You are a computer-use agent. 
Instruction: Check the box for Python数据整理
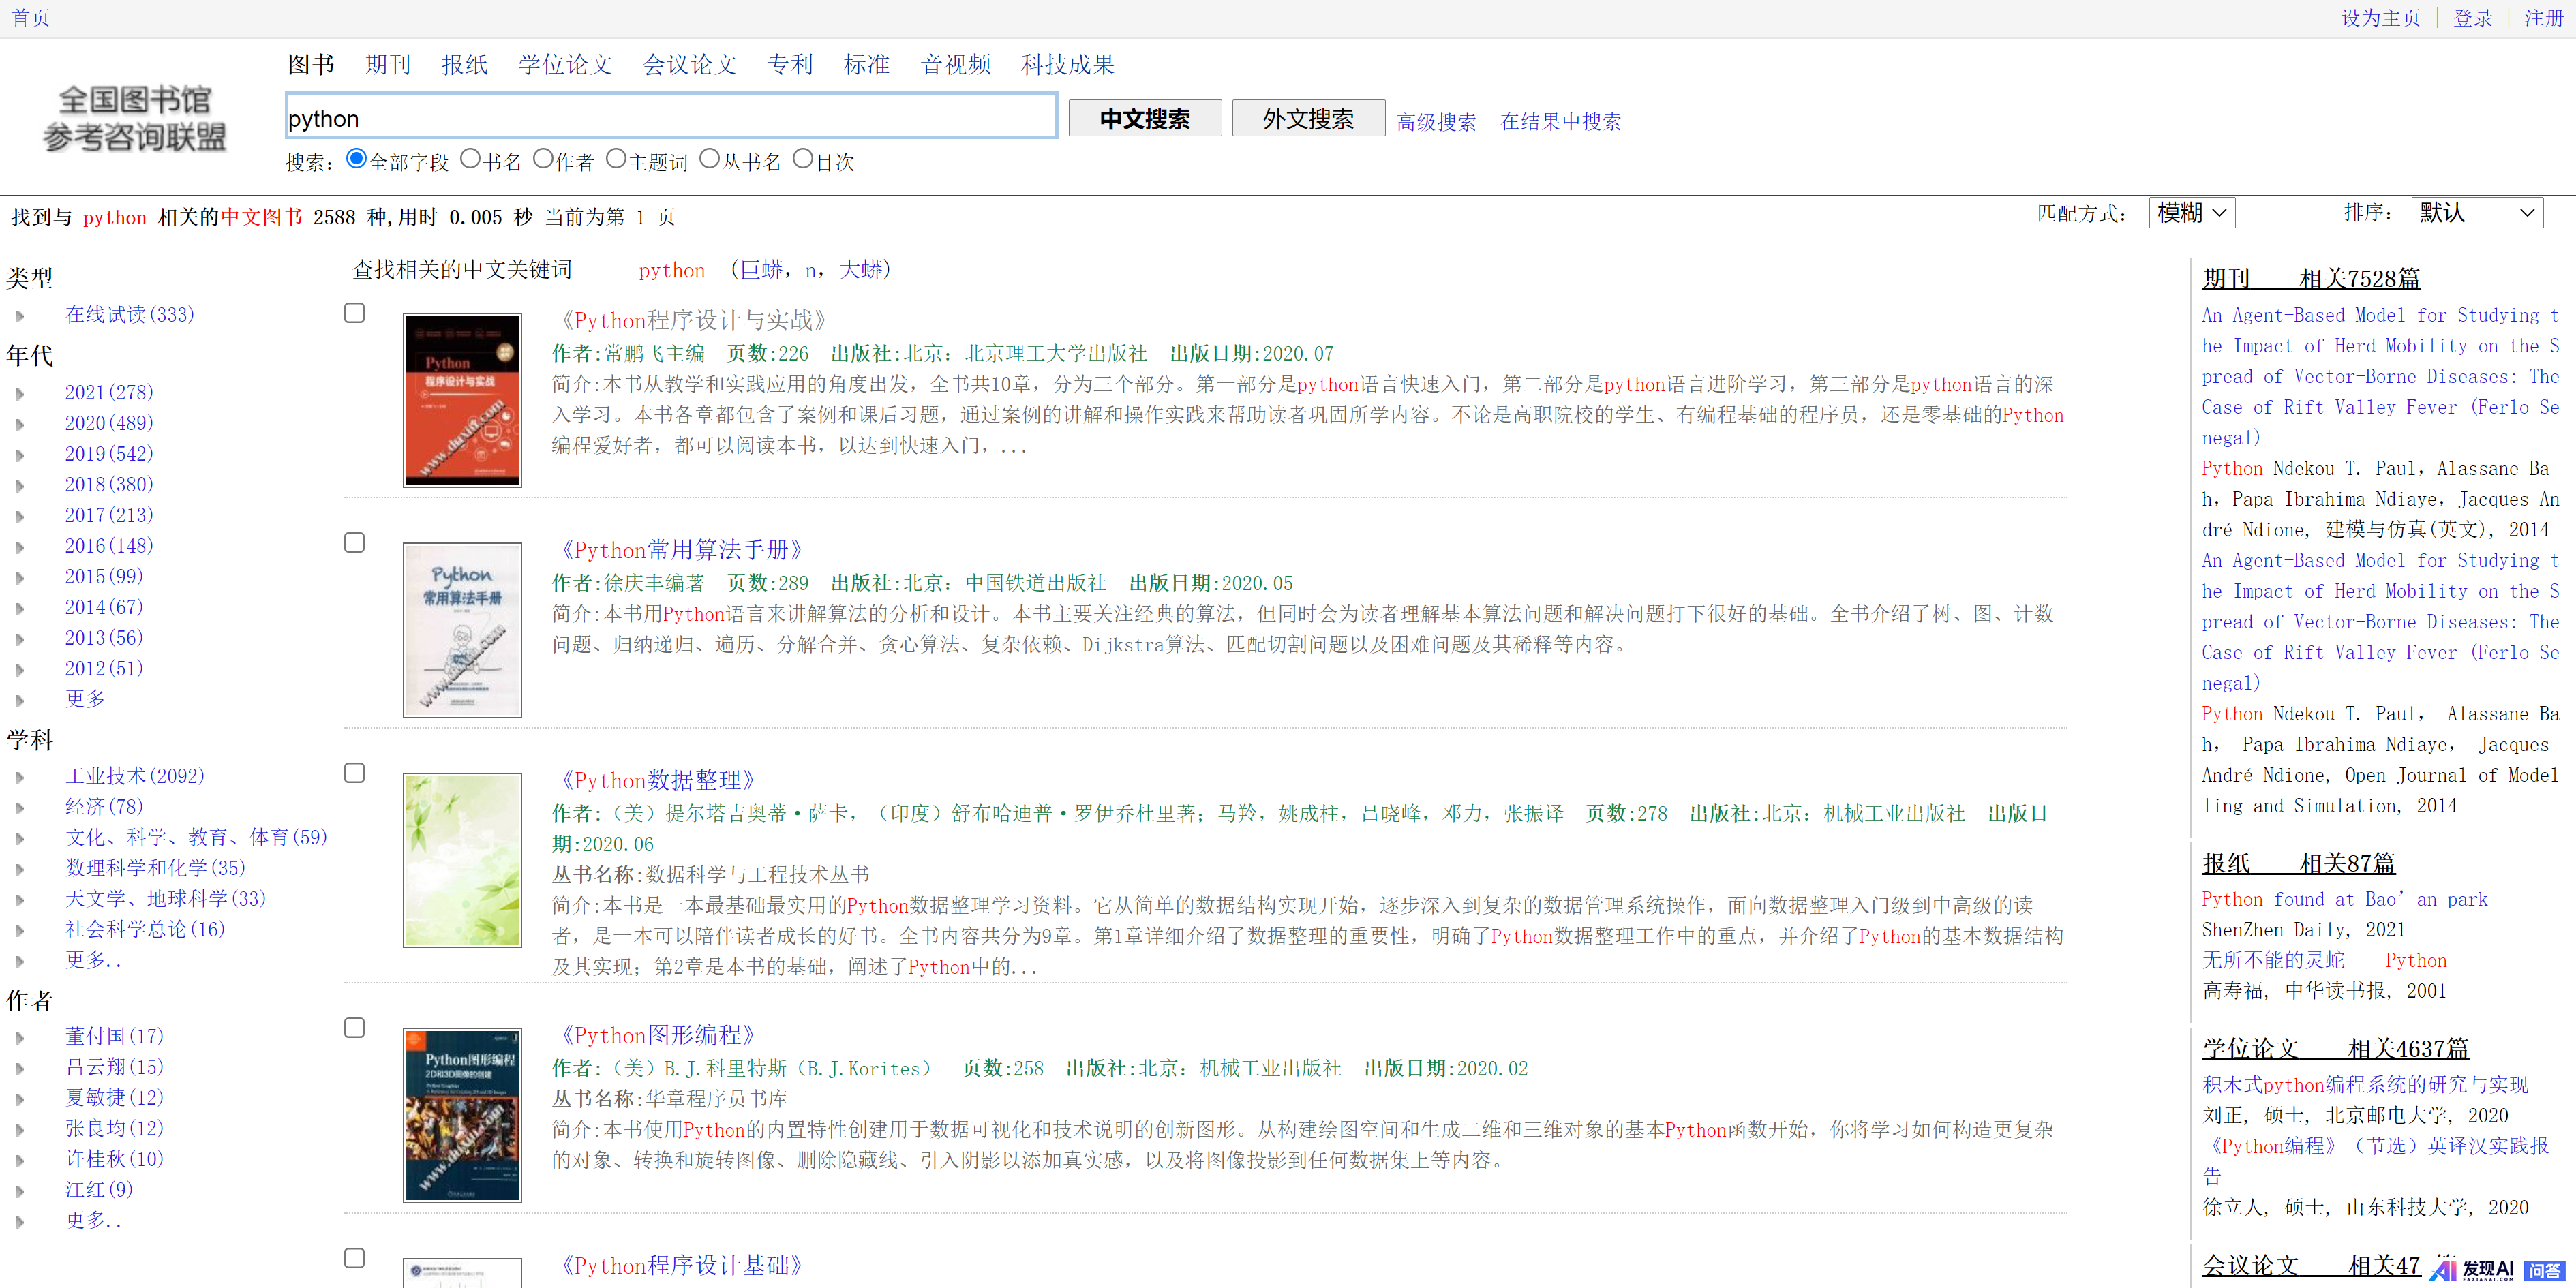pyautogui.click(x=354, y=773)
